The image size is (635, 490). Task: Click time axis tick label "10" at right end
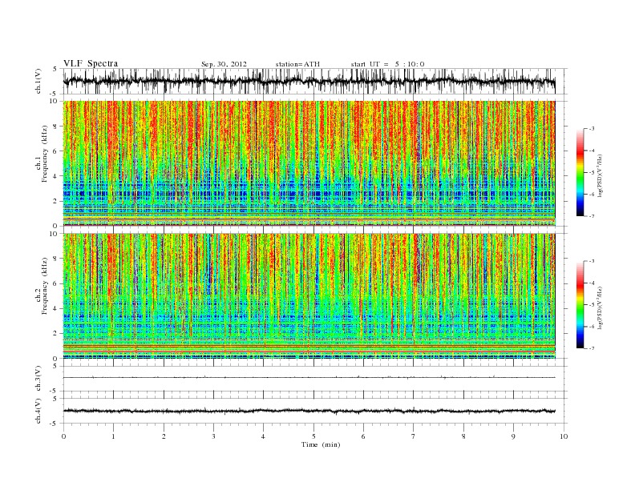click(564, 436)
